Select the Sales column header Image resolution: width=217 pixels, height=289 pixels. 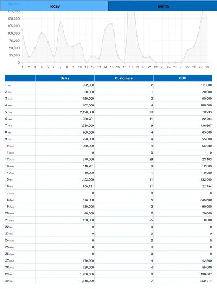point(65,78)
